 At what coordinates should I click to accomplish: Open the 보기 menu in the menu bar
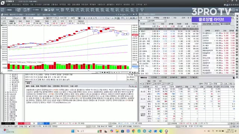coord(145,5)
